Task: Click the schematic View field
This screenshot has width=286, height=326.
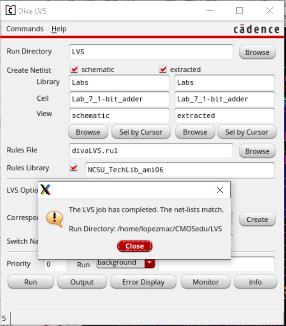Action: click(119, 116)
